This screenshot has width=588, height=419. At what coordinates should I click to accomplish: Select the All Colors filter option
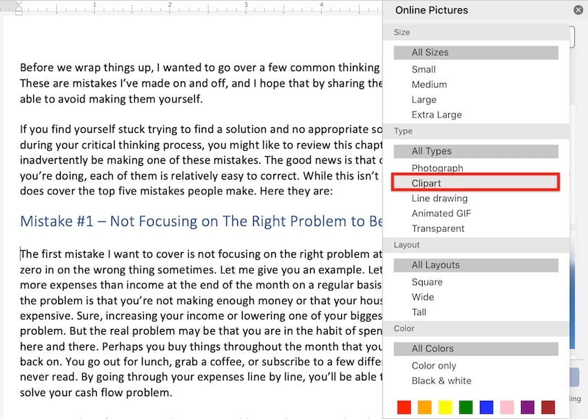[476, 349]
